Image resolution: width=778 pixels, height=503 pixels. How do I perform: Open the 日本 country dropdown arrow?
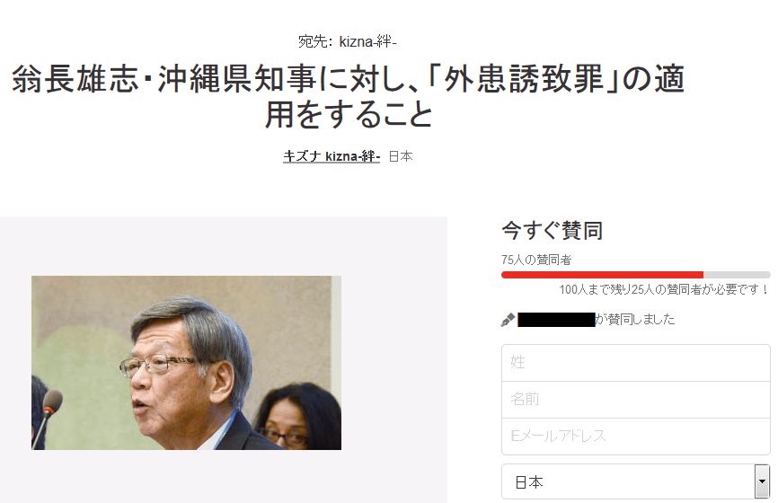click(x=762, y=481)
